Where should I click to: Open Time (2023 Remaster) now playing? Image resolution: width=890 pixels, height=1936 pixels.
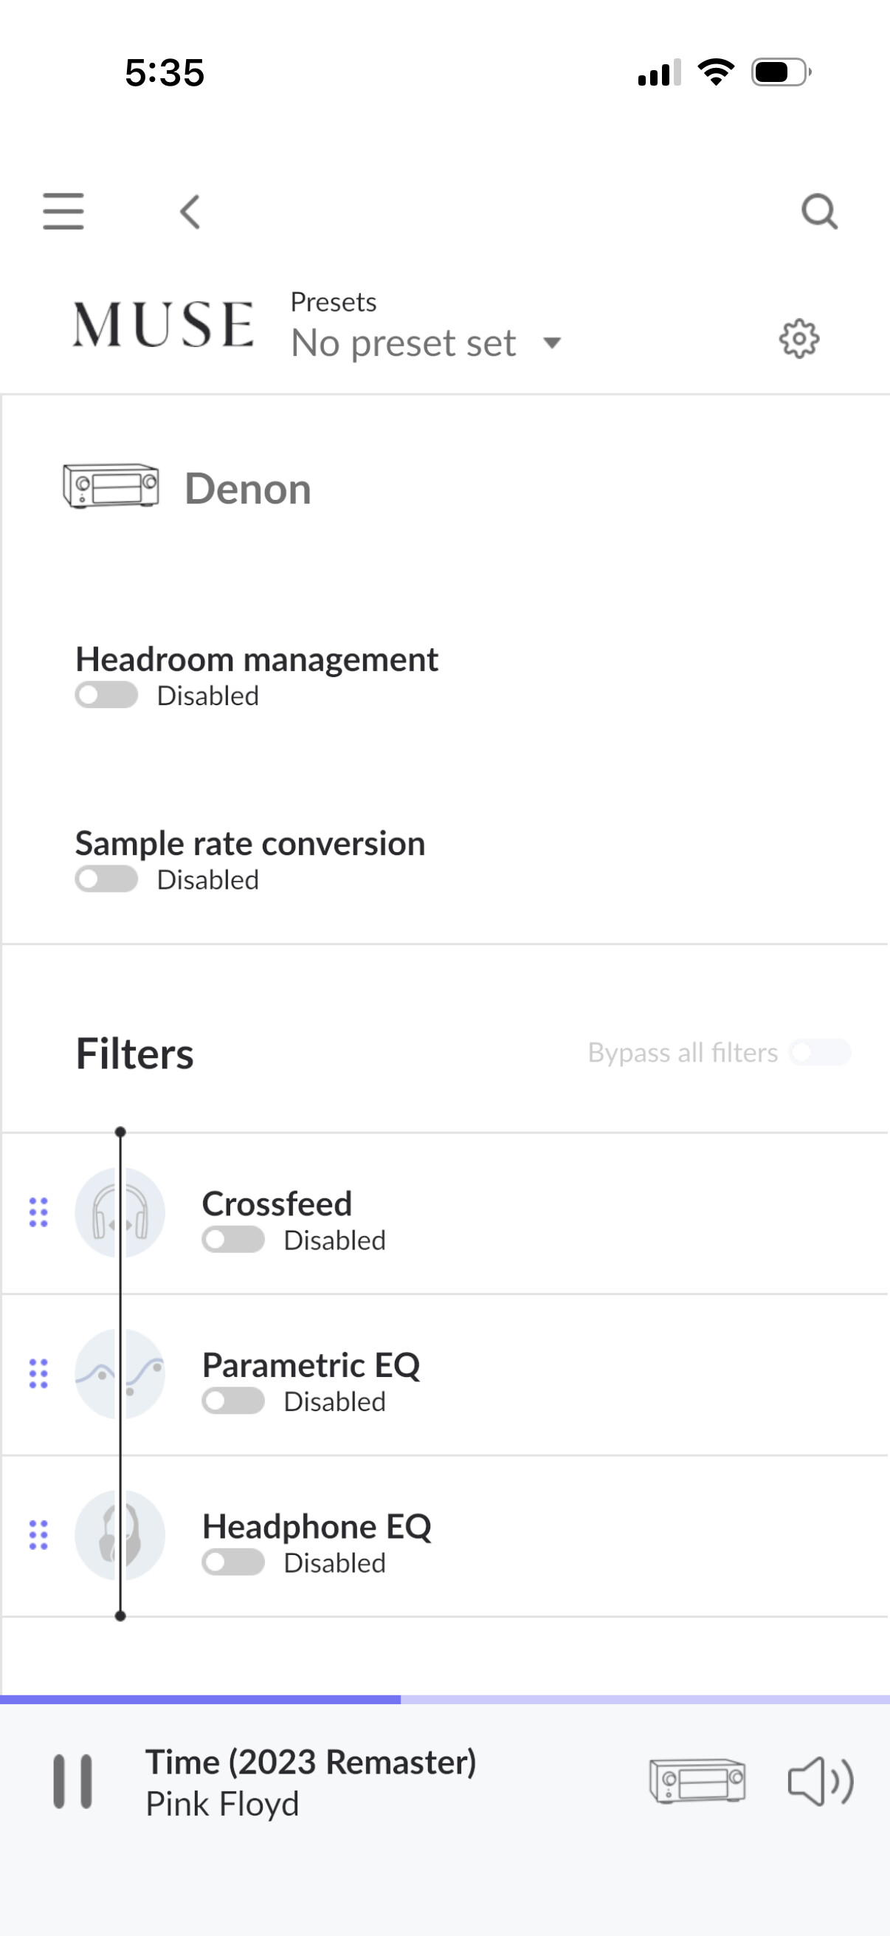[311, 1762]
